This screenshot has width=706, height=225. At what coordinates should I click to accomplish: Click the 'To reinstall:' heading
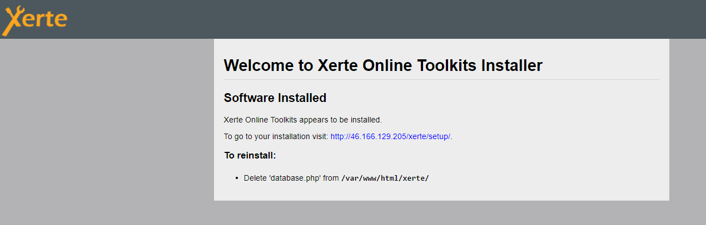(250, 155)
